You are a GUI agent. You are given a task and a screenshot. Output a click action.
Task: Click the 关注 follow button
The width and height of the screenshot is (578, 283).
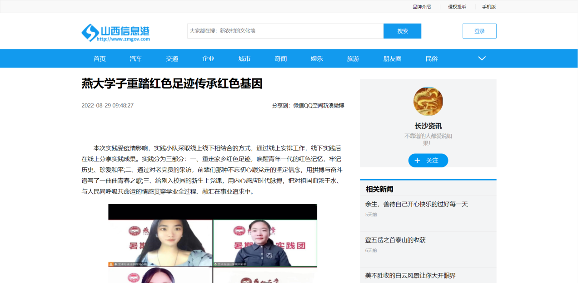click(428, 161)
